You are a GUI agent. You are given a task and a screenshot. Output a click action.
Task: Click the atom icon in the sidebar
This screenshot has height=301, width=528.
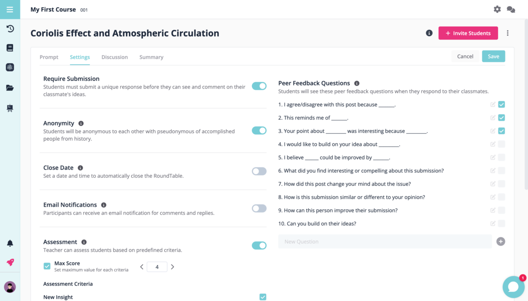[x=10, y=67]
